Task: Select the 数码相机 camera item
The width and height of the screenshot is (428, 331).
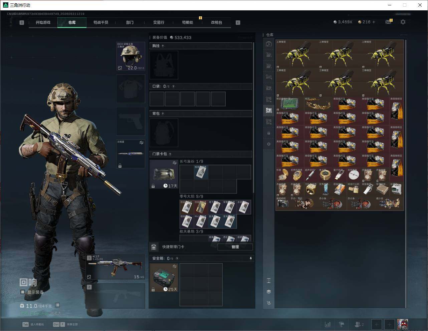Action: coord(283,203)
